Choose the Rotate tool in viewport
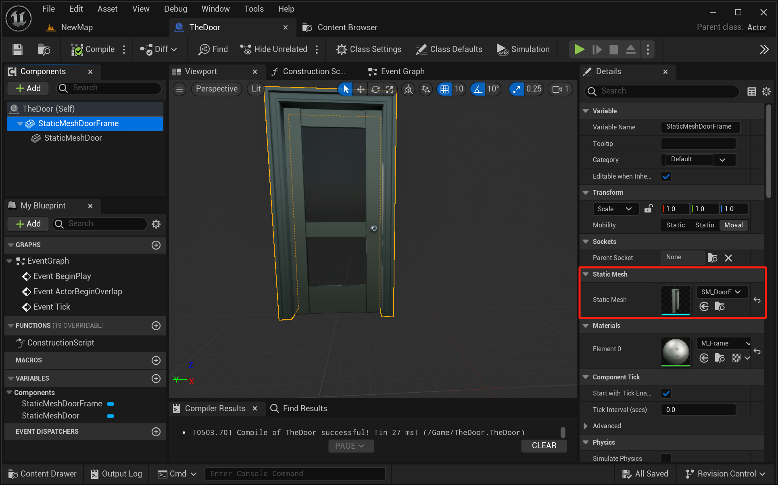This screenshot has height=485, width=778. click(375, 89)
